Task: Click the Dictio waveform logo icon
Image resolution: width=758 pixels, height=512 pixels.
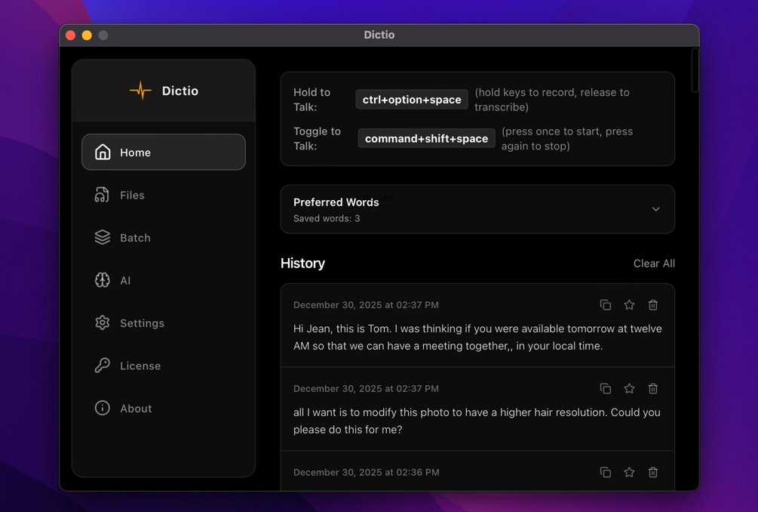Action: click(x=140, y=91)
